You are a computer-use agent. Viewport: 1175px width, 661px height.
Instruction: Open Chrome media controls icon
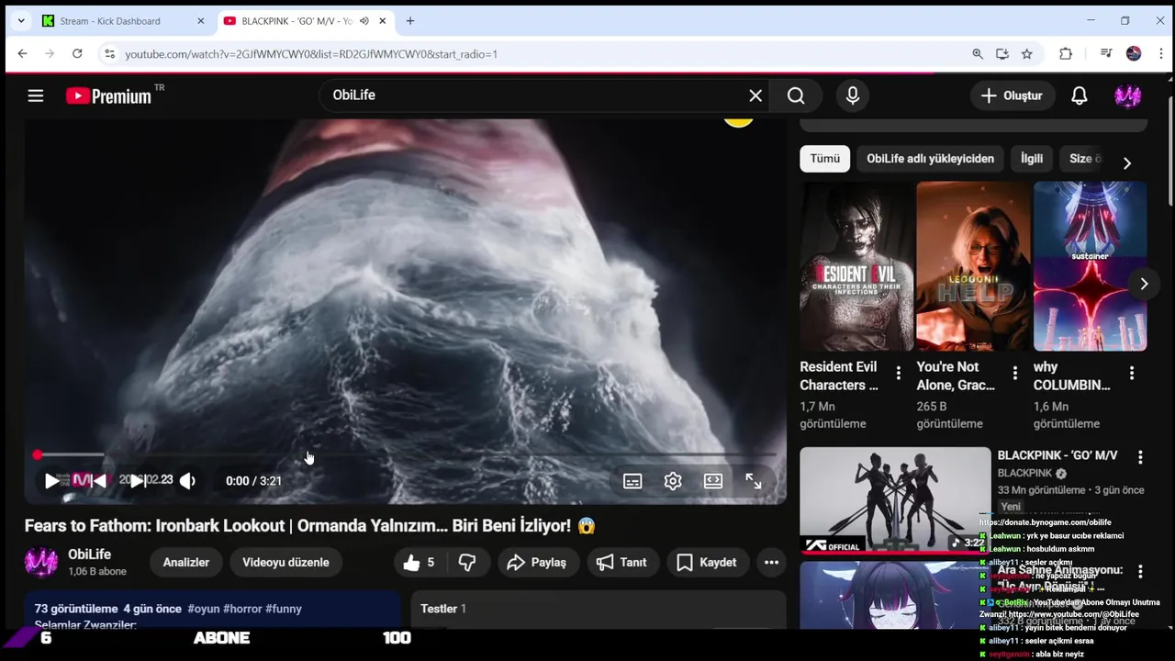tap(1106, 54)
